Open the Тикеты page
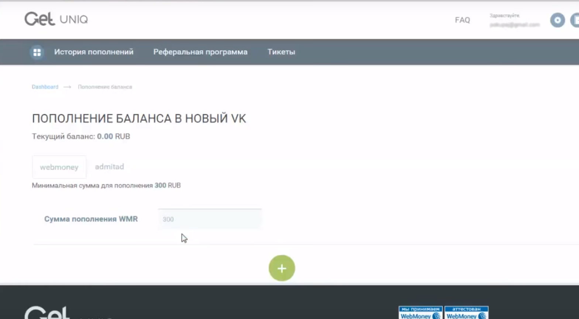Screen dimensions: 579x319 tap(281, 52)
